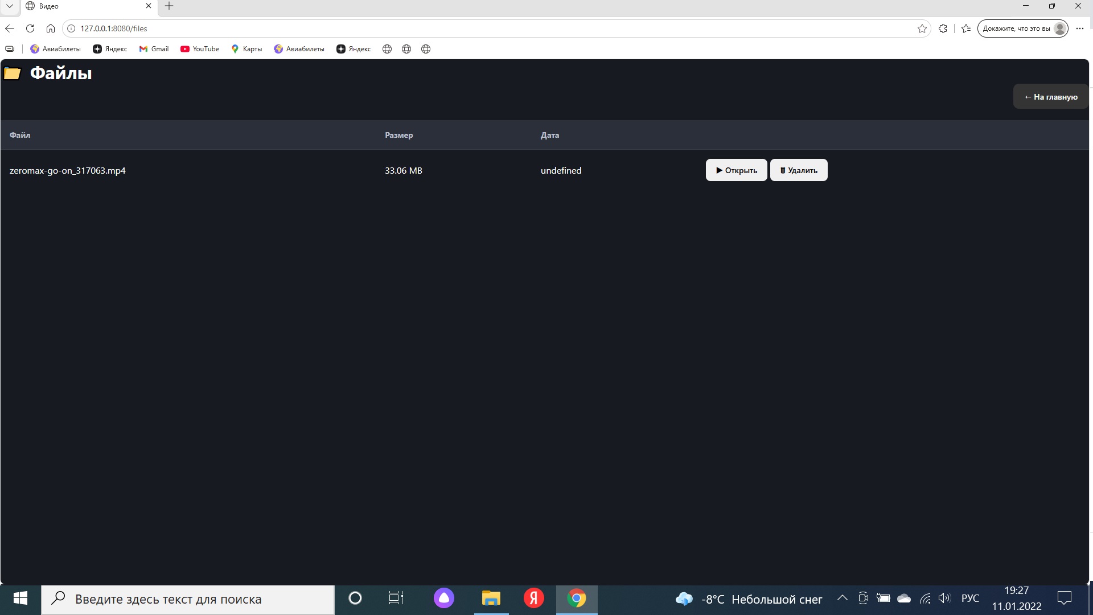Open browser extensions puzzle icon
Image resolution: width=1093 pixels, height=615 pixels.
click(x=943, y=28)
